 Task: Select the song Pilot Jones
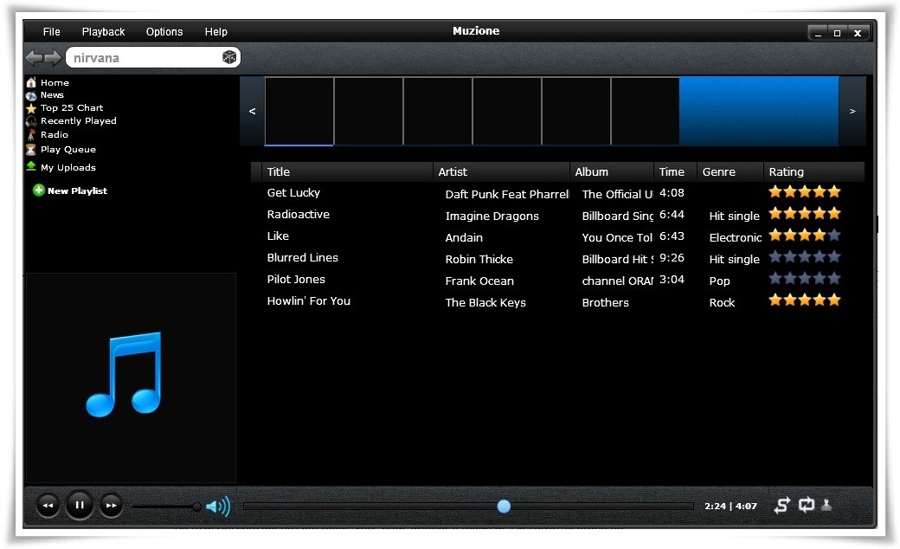pyautogui.click(x=296, y=280)
